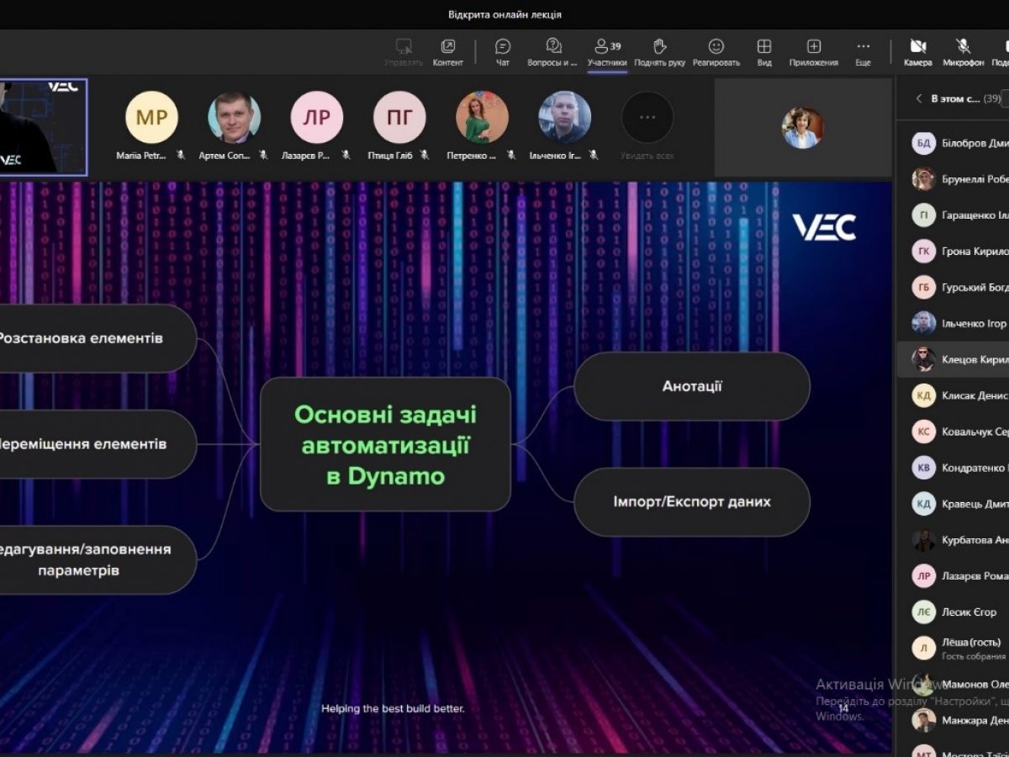
Task: Select Лазарев Р... avatar ЛР in gallery
Action: tap(317, 117)
